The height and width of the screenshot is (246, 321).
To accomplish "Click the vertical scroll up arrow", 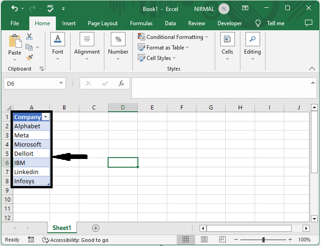I will click(314, 107).
